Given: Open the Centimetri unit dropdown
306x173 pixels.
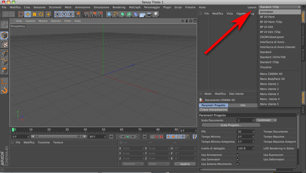Looking at the screenshot, I should [x=266, y=120].
